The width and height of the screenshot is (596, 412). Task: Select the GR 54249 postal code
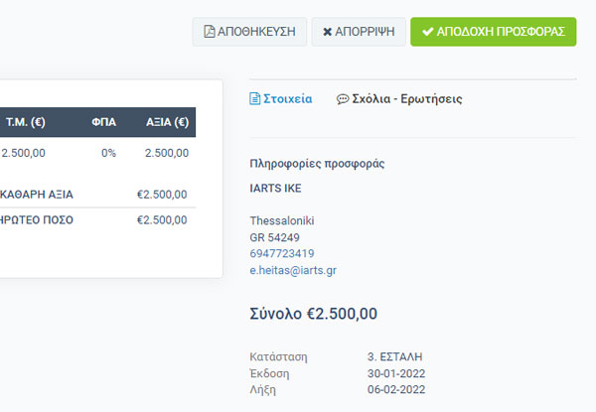point(274,237)
